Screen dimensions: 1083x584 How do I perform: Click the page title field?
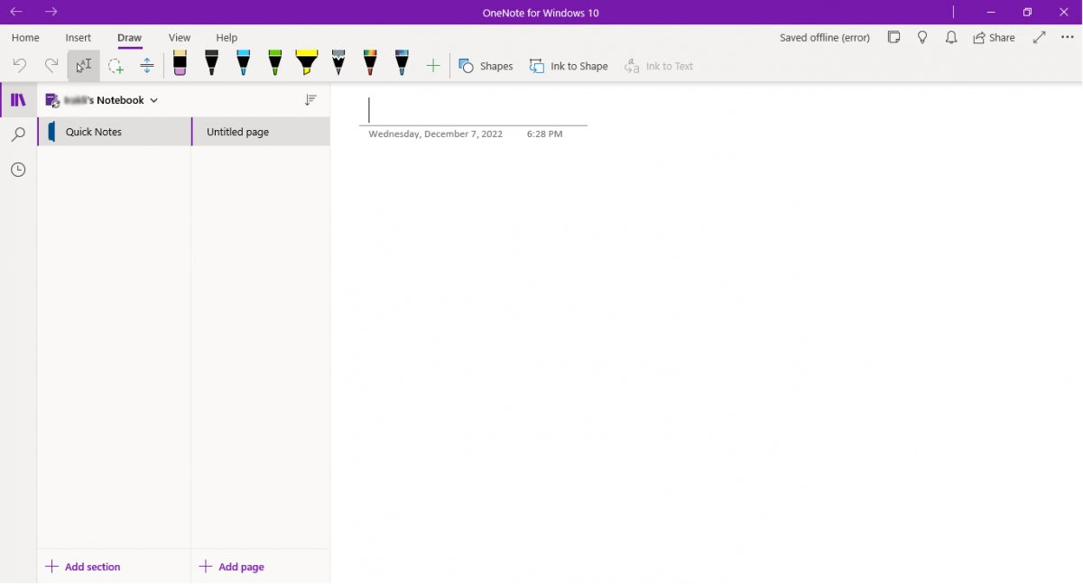coord(473,110)
